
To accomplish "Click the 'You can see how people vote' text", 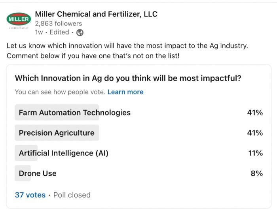I will click(x=60, y=92).
